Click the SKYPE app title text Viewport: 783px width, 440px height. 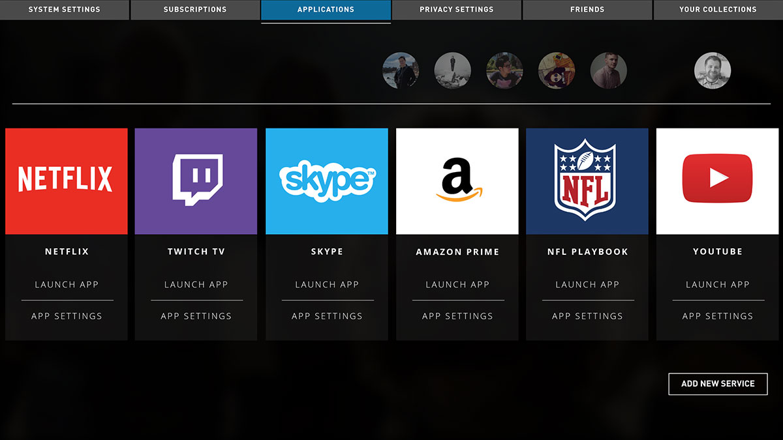tap(327, 252)
